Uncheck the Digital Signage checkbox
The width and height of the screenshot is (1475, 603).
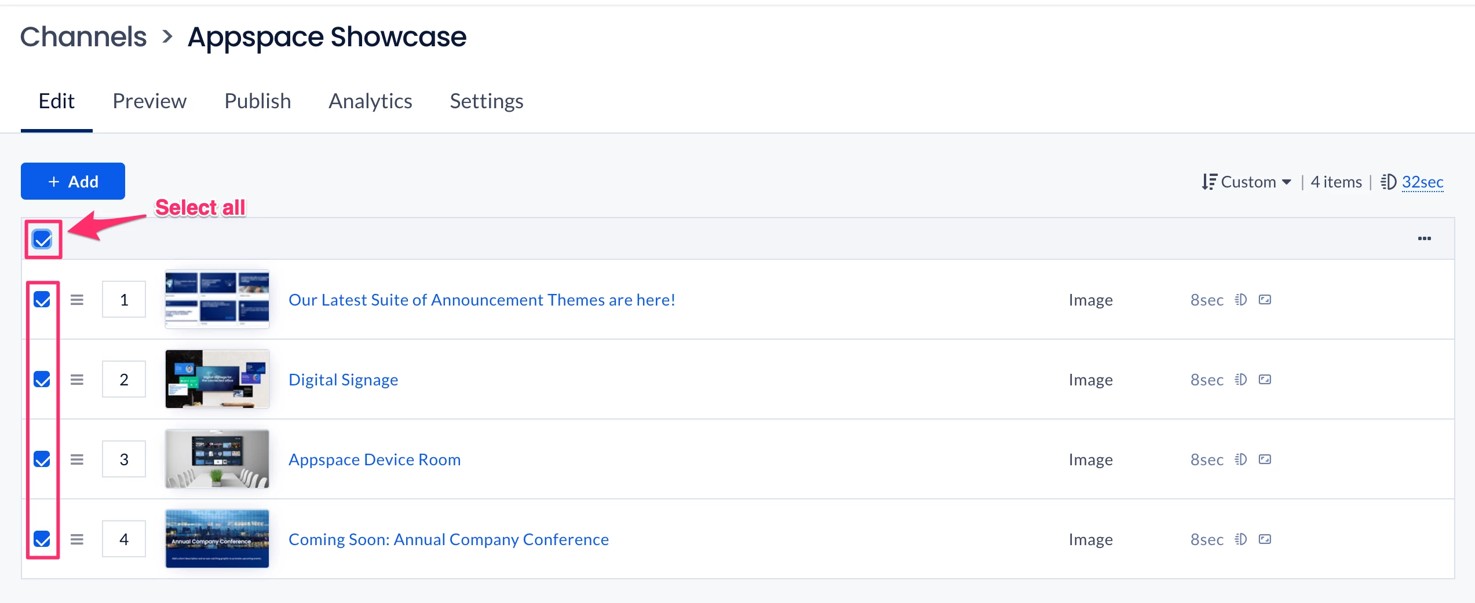click(x=42, y=380)
